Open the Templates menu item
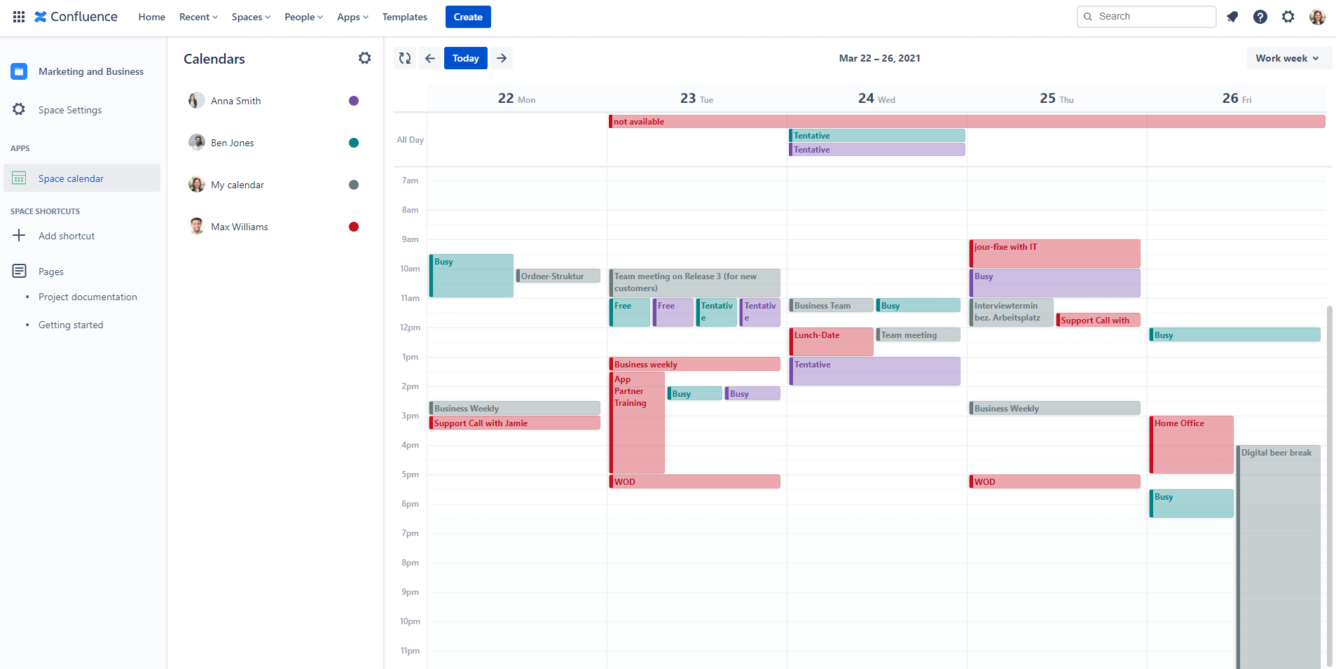Image resolution: width=1336 pixels, height=669 pixels. 404,17
